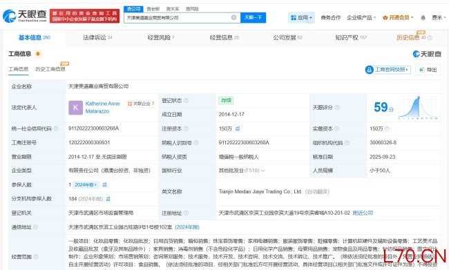Click the 天眼一下 search button
This screenshot has width=449, height=270.
253,17
